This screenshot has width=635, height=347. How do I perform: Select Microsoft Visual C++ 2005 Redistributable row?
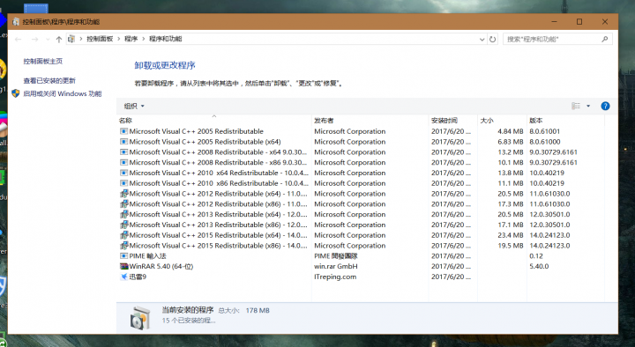tap(362, 131)
